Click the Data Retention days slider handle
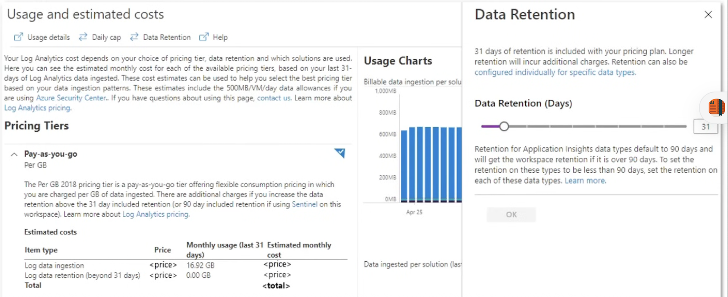 504,126
